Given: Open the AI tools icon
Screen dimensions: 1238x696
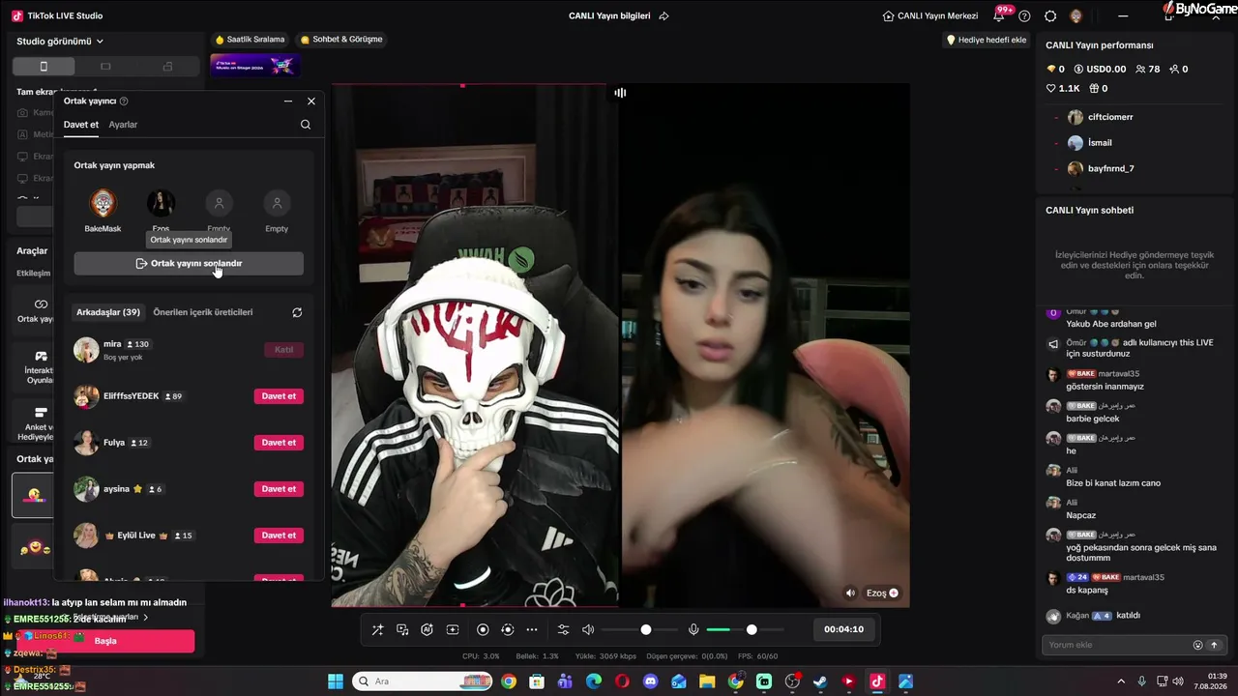Looking at the screenshot, I should click(427, 630).
